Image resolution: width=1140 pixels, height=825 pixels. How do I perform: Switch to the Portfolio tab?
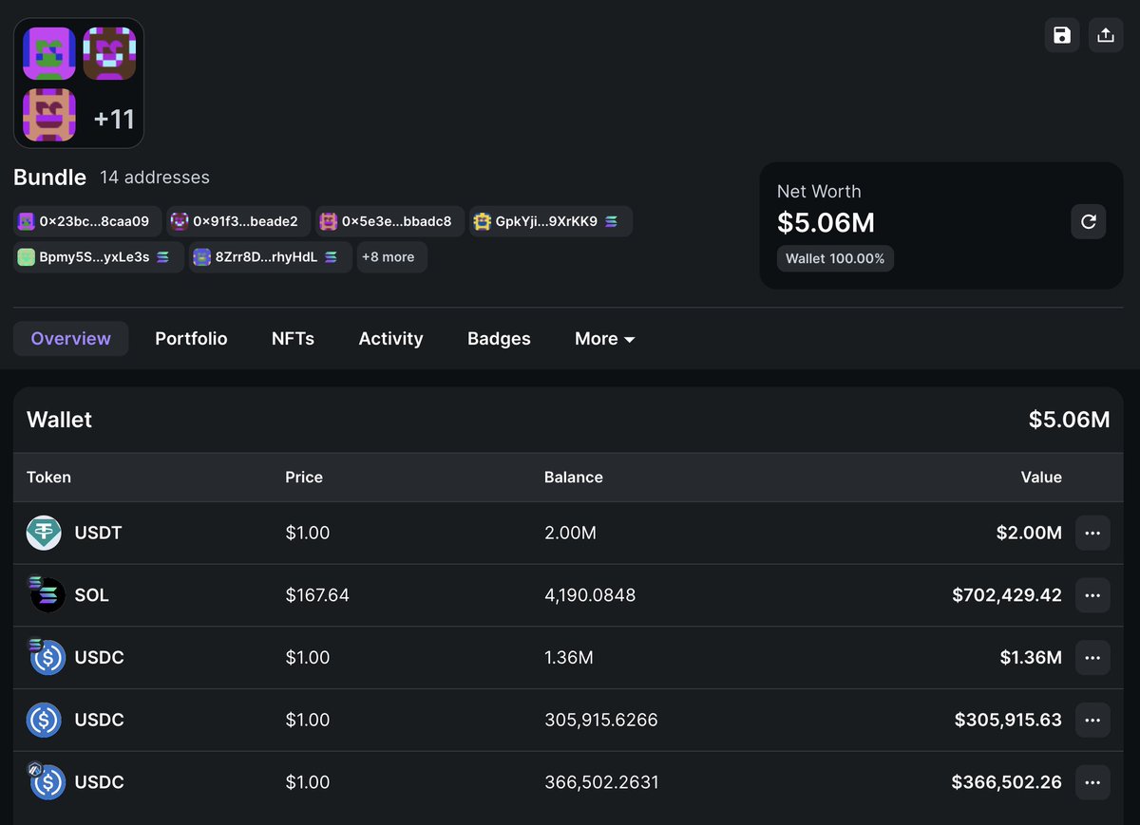click(191, 339)
